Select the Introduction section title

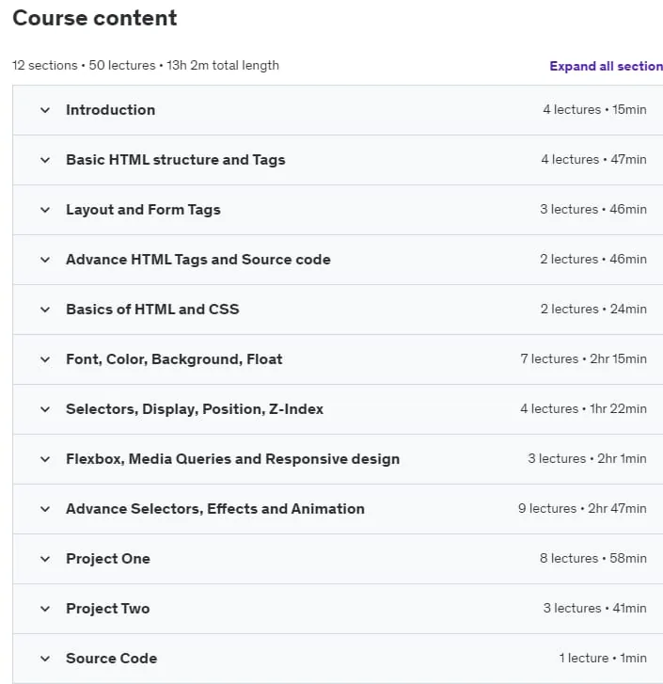tap(110, 110)
